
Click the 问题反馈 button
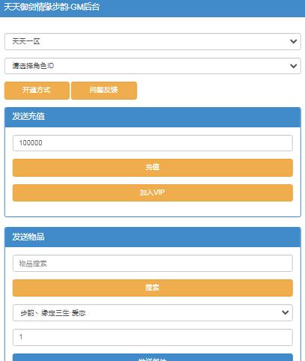pyautogui.click(x=104, y=91)
